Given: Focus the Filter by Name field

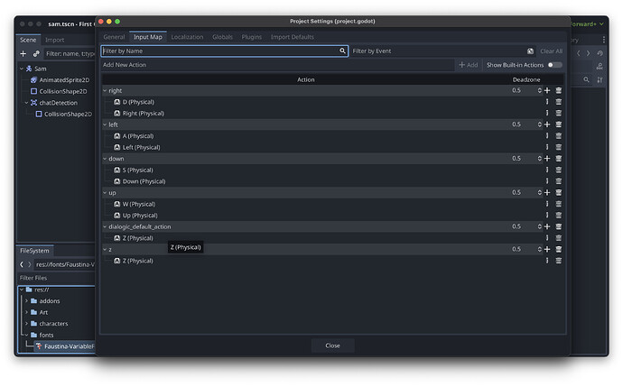Looking at the screenshot, I should 225,51.
